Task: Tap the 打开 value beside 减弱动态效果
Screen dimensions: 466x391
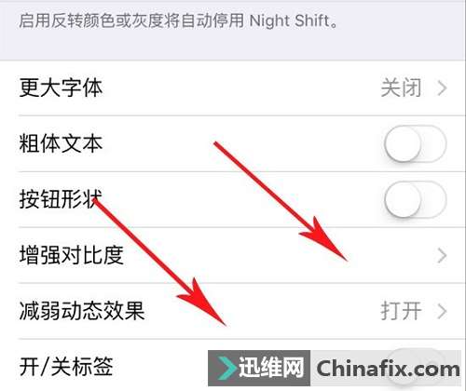Action: [401, 311]
